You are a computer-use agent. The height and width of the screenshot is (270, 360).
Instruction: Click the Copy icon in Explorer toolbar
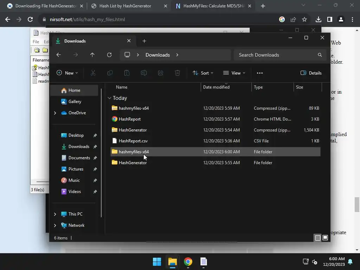[x=110, y=73]
